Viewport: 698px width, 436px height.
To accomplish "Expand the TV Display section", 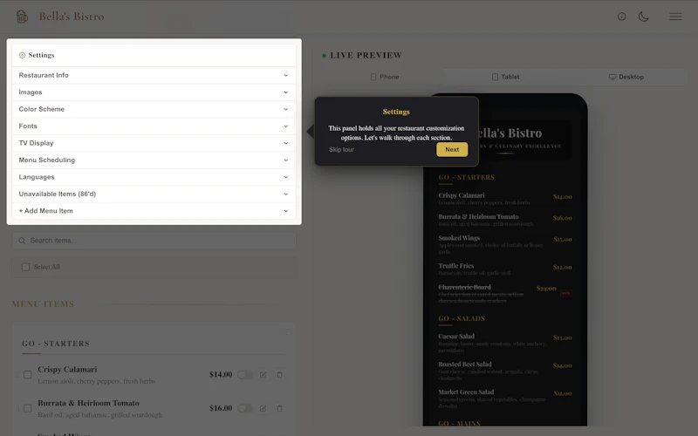I will tap(154, 143).
